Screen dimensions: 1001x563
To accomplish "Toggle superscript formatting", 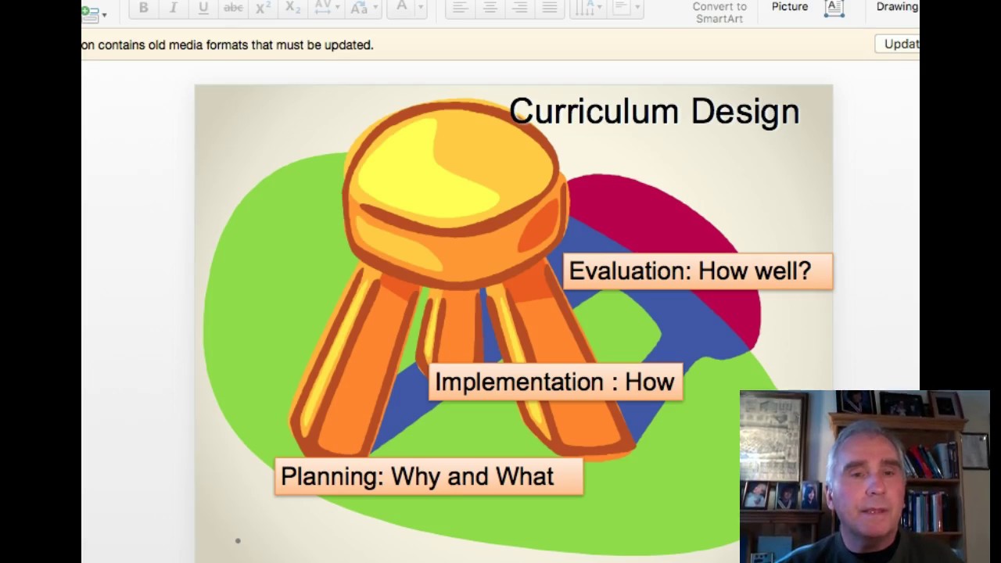I will pyautogui.click(x=264, y=8).
